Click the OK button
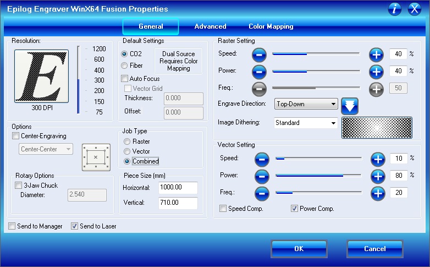The height and width of the screenshot is (267, 430). point(299,249)
